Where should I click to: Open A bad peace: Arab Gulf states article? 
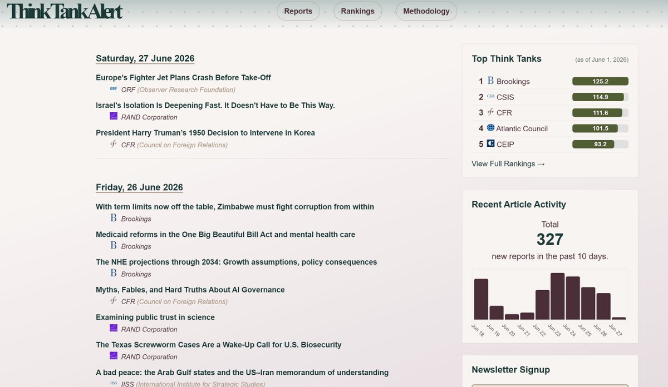(x=242, y=373)
